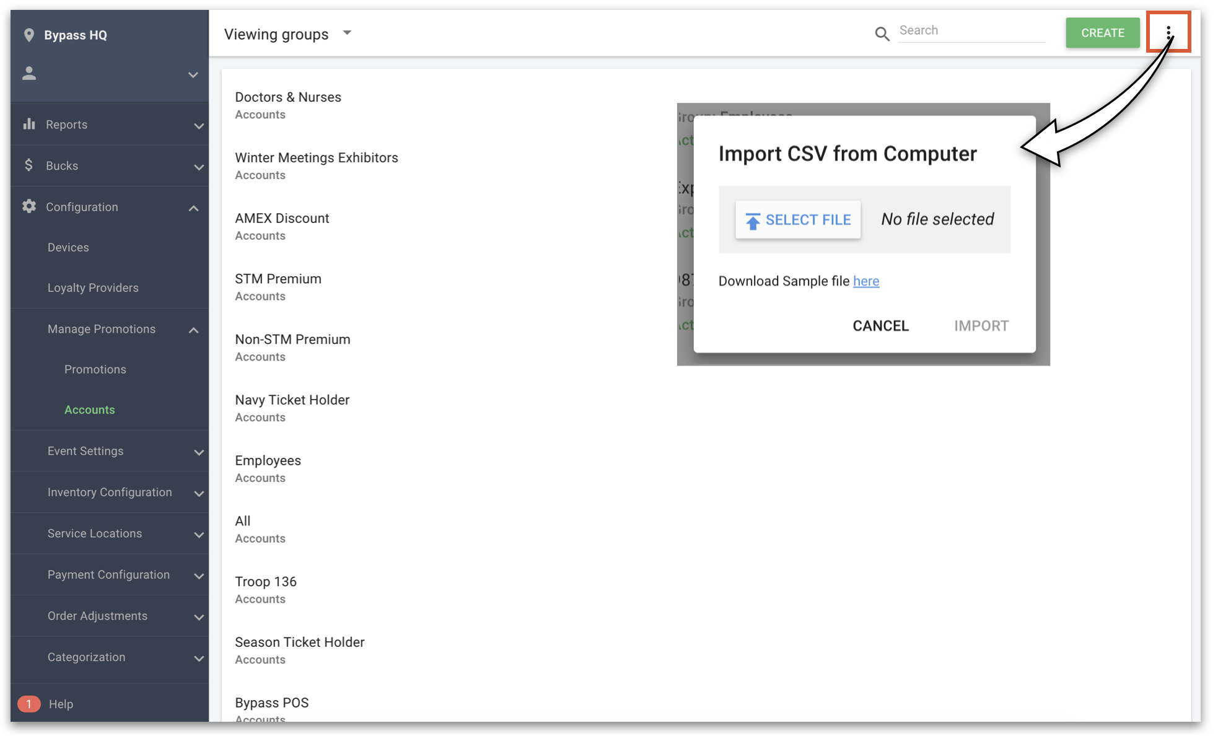
Task: Open the Season Ticket Holder group
Action: pyautogui.click(x=300, y=651)
